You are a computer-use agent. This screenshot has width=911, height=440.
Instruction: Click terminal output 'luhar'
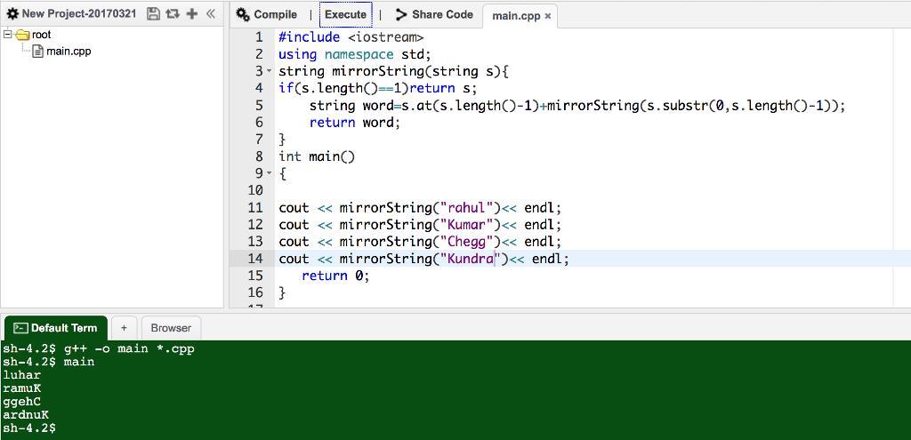pyautogui.click(x=21, y=375)
